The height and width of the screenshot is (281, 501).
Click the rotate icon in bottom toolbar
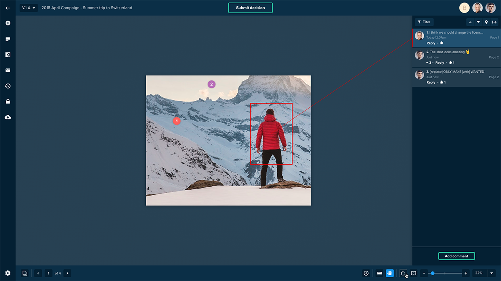tap(403, 273)
